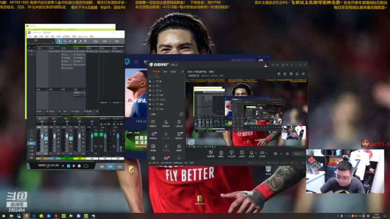390x219 pixels.
Task: Click the blue fader on the fifth channel
Action: click(x=92, y=136)
